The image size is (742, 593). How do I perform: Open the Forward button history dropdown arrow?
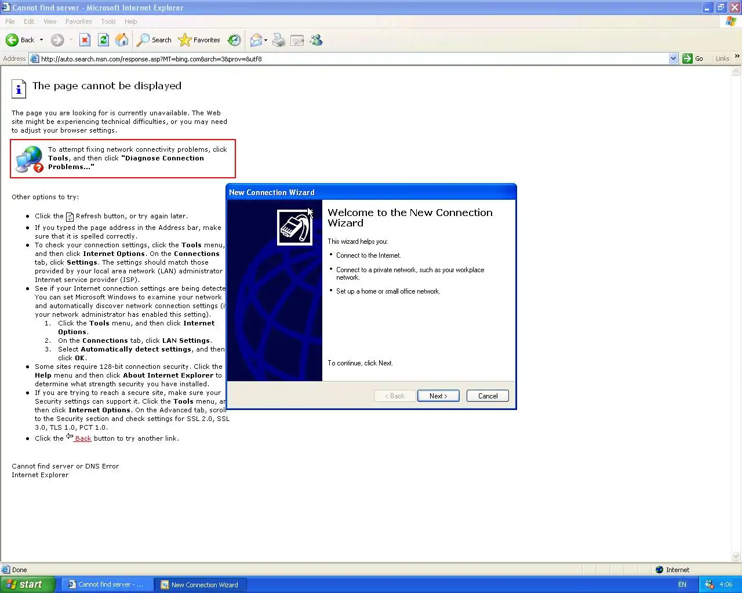pyautogui.click(x=71, y=40)
